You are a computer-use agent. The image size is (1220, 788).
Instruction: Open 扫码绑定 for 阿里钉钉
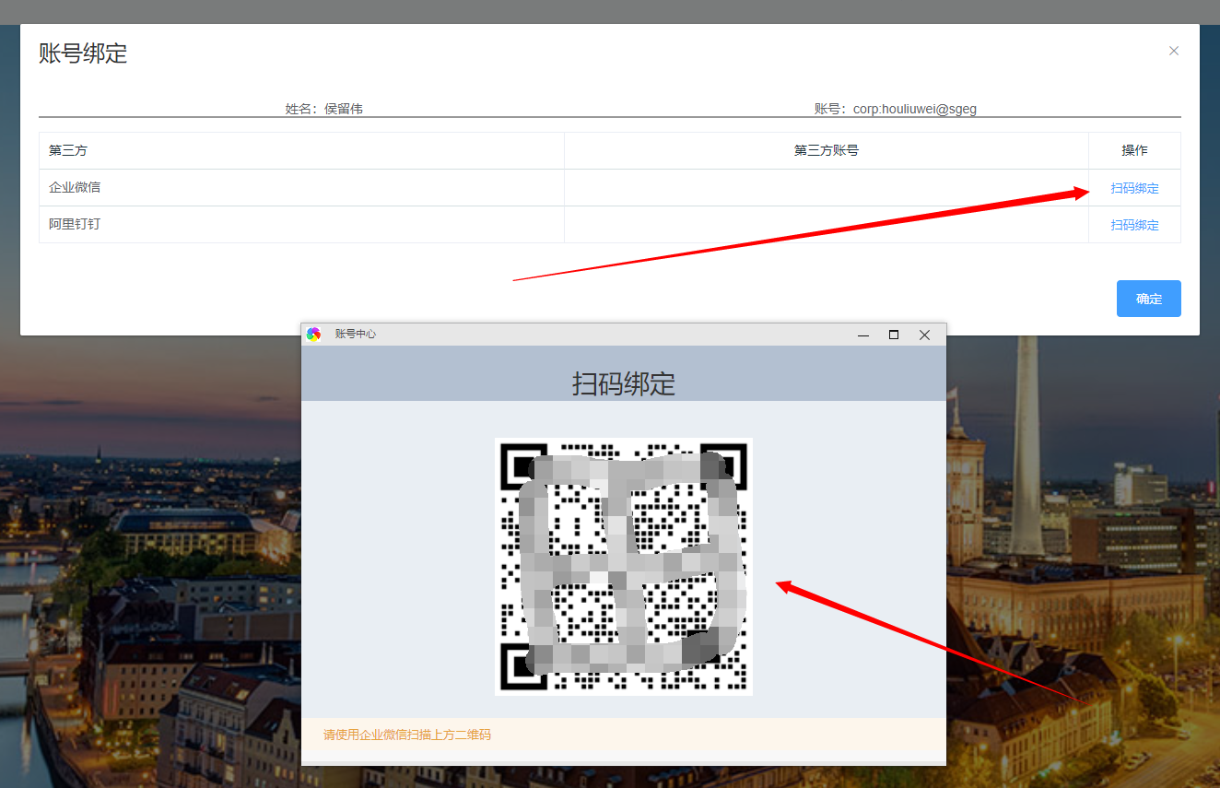[x=1134, y=224]
